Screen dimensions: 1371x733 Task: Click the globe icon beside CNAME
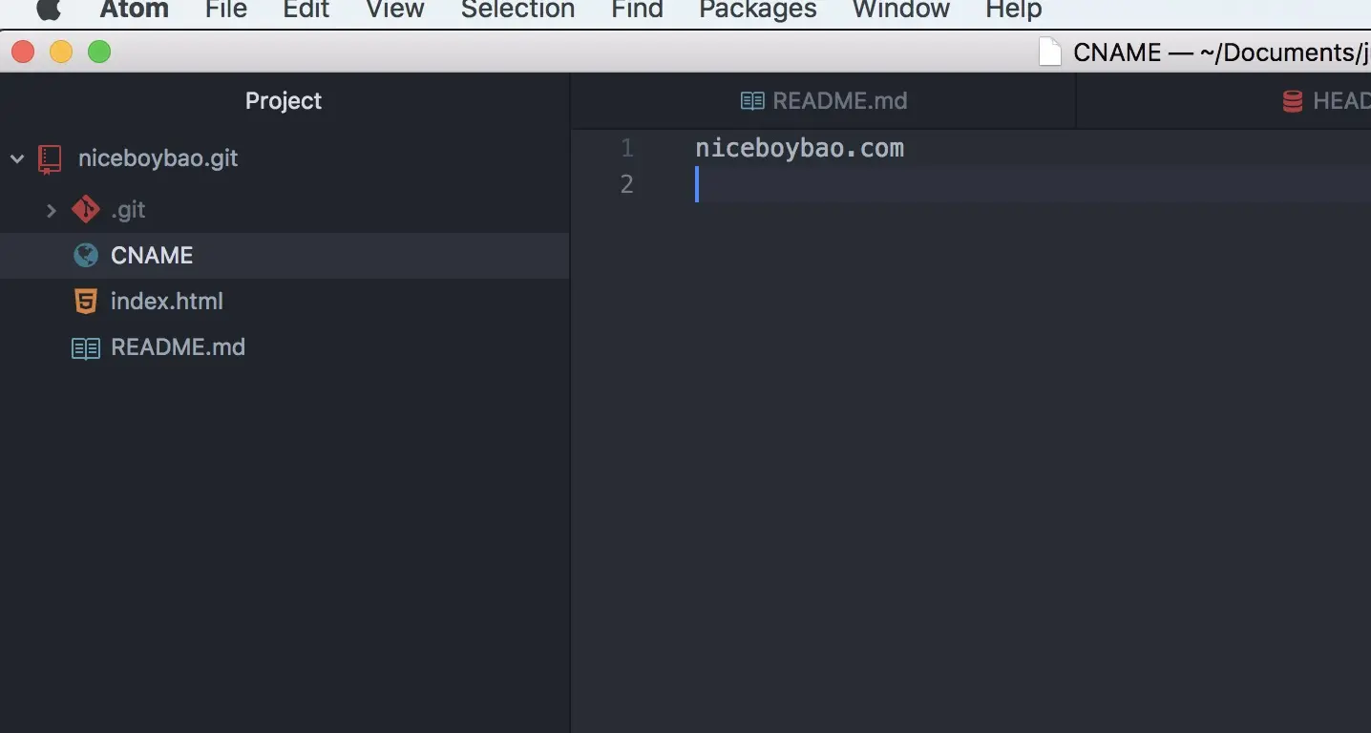(86, 255)
